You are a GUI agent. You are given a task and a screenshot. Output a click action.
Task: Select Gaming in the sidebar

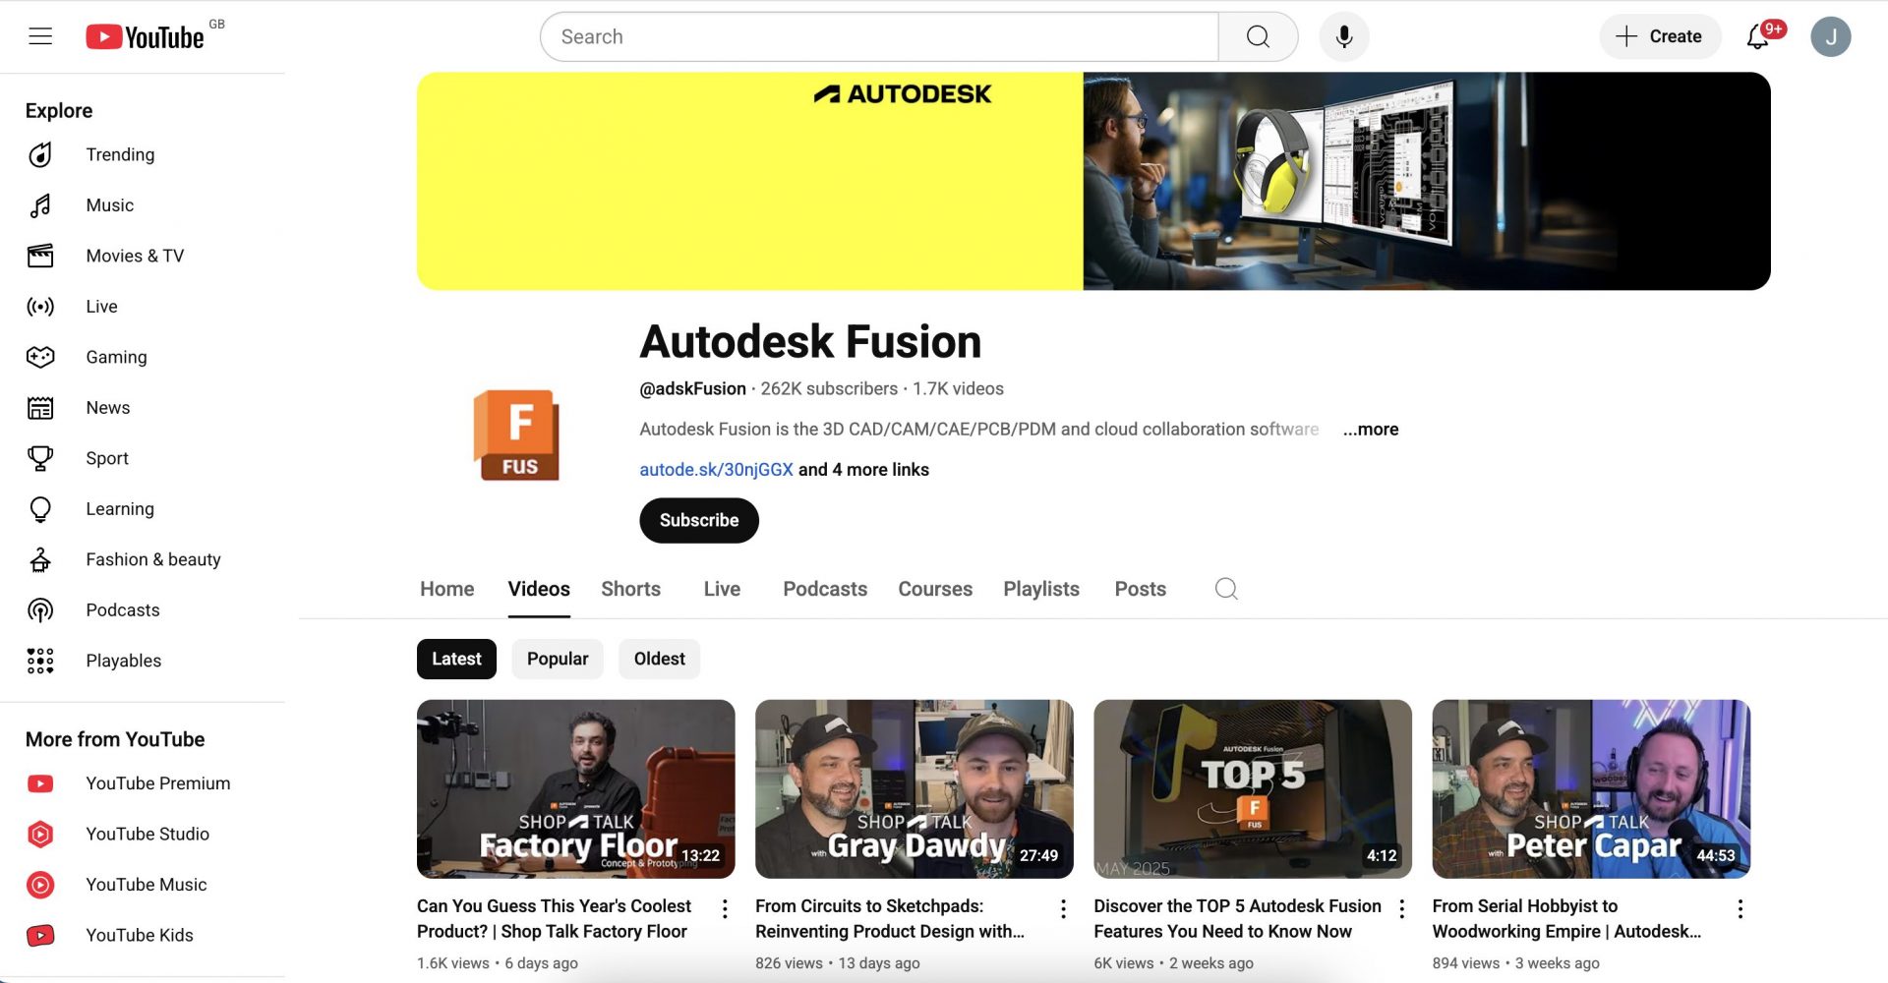point(116,357)
